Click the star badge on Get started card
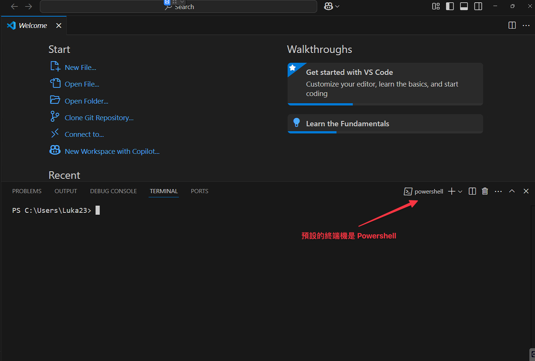Image resolution: width=535 pixels, height=361 pixels. [293, 68]
